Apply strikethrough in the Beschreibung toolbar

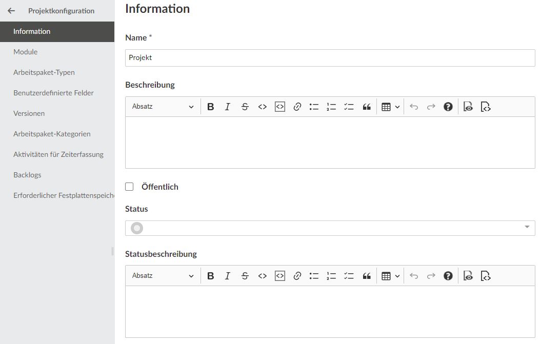tap(245, 107)
